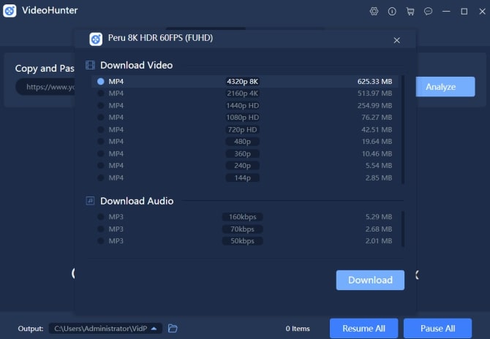Expand the output path dropdown
The width and height of the screenshot is (490, 339).
click(154, 329)
